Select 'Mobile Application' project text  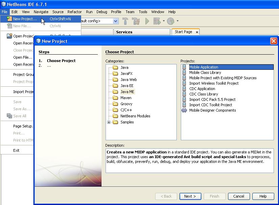203,67
